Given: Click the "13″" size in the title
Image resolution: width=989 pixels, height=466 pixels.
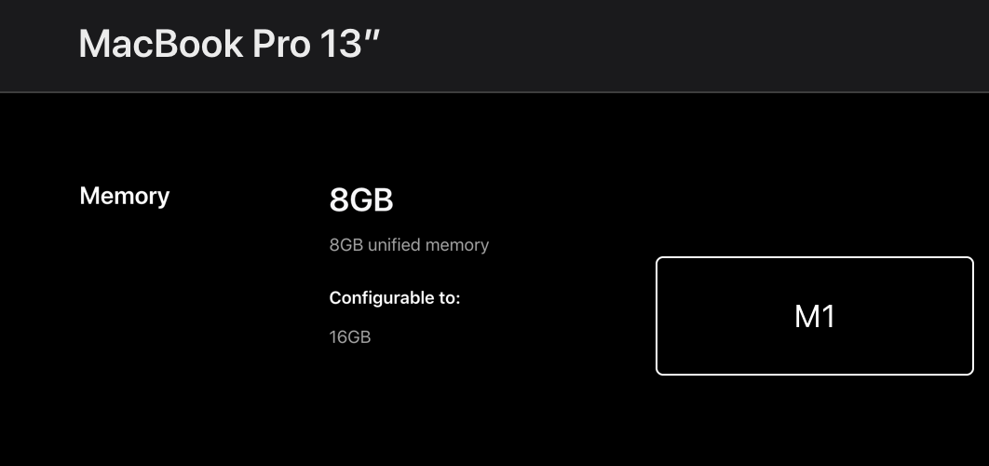Looking at the screenshot, I should pos(350,44).
